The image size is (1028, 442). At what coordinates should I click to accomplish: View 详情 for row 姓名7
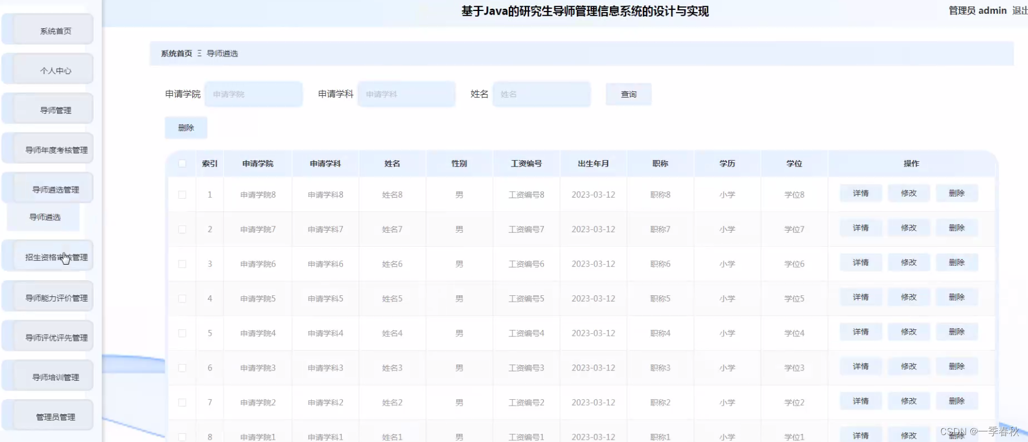[x=861, y=228]
